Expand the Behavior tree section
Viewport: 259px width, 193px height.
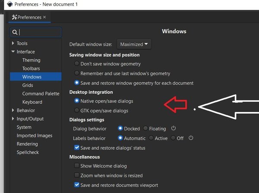pyautogui.click(x=13, y=111)
